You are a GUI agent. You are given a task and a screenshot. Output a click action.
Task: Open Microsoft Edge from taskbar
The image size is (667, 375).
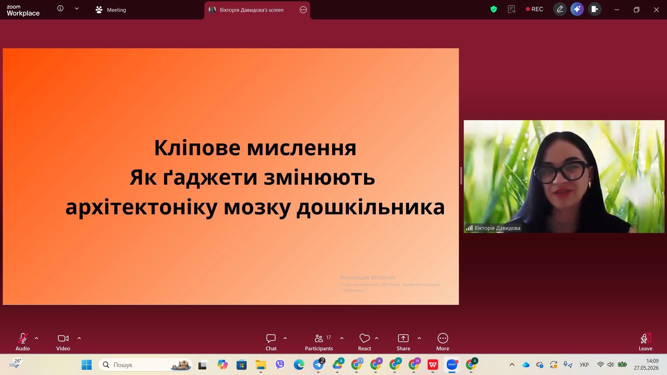pos(299,365)
